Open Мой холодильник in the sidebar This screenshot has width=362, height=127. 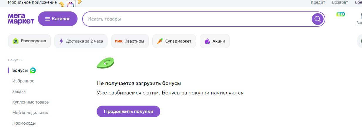pos(30,113)
